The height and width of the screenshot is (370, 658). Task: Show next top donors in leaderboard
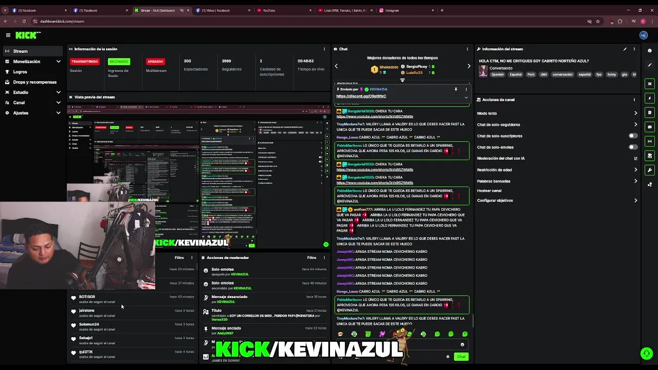tap(468, 66)
